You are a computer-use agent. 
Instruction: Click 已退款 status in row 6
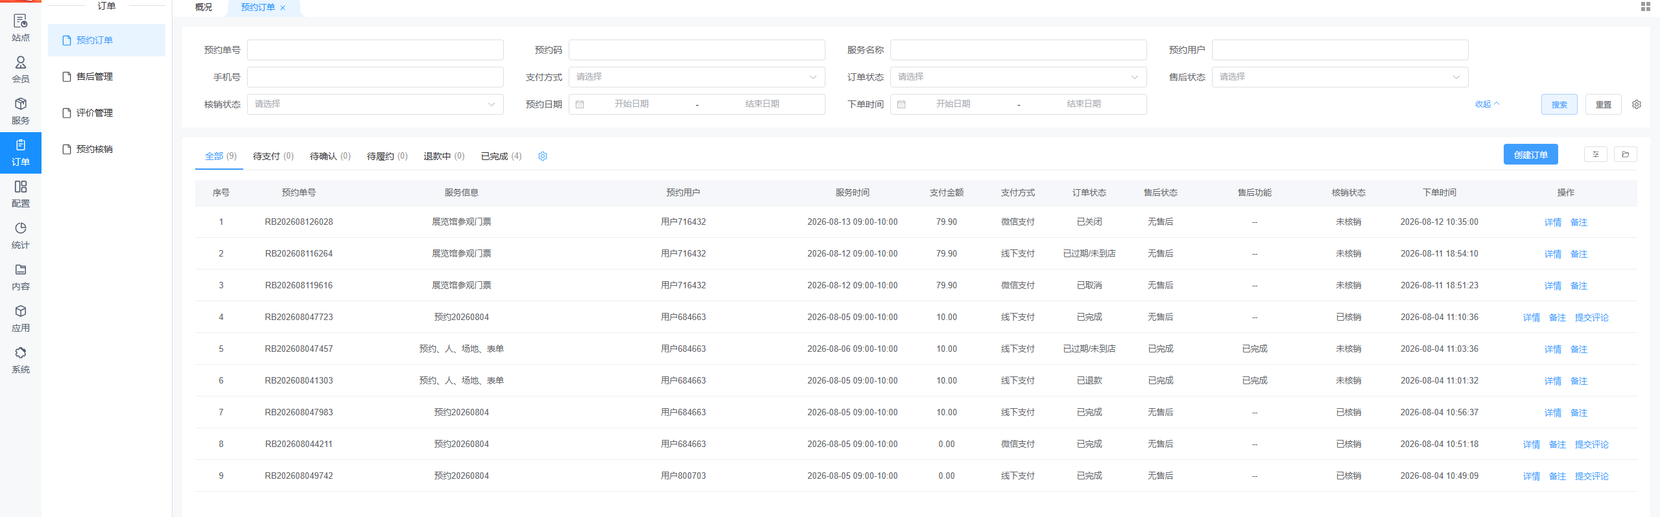coord(1089,381)
